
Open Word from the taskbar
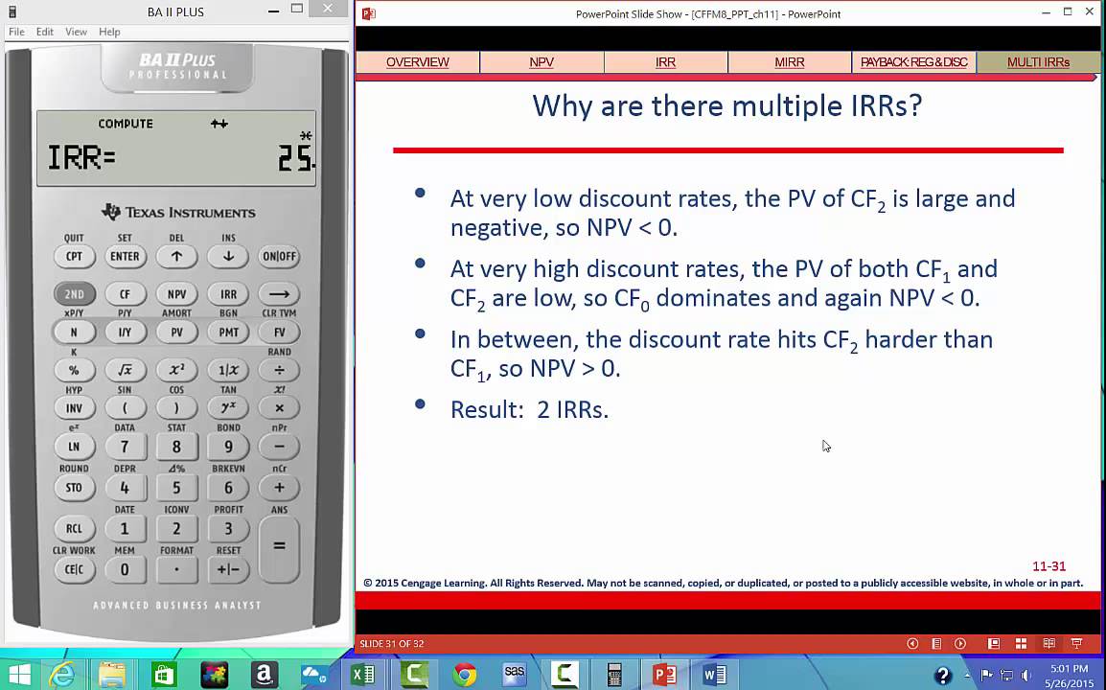click(x=714, y=676)
